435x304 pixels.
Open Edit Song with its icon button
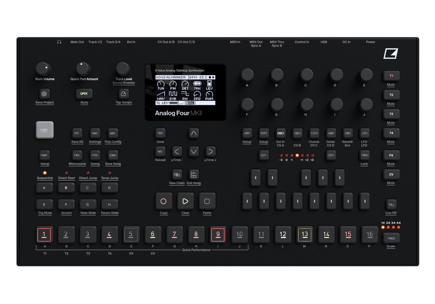[x=193, y=174]
